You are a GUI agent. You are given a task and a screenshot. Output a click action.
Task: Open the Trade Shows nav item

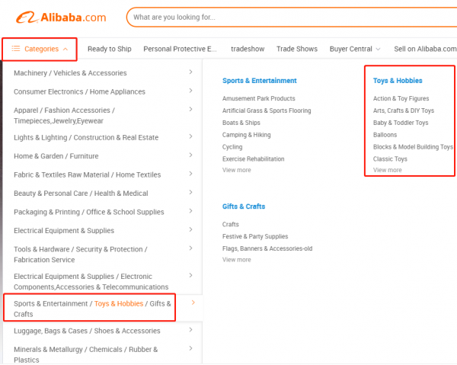pyautogui.click(x=296, y=49)
